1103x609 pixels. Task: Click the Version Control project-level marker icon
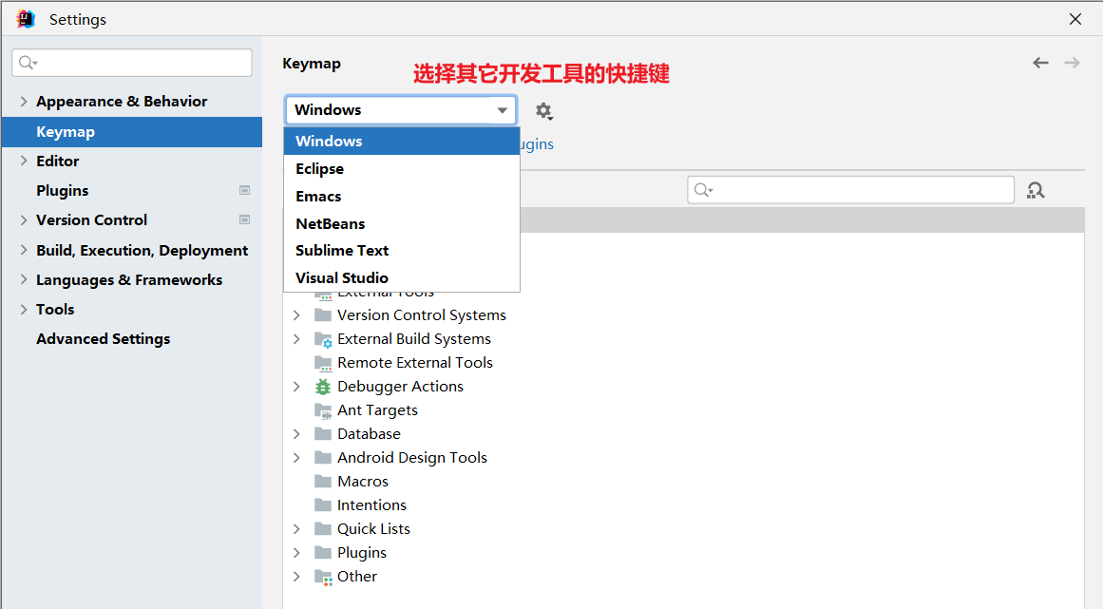coord(245,220)
